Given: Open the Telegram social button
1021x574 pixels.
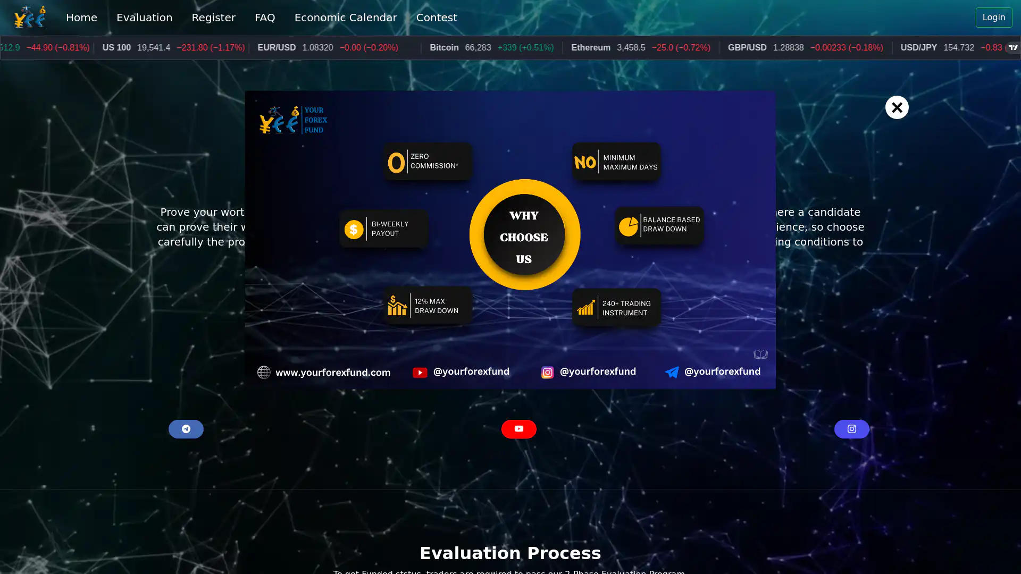Looking at the screenshot, I should click(186, 429).
